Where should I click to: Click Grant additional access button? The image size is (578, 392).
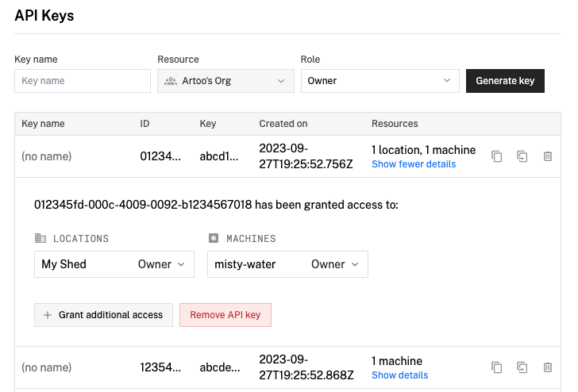103,315
